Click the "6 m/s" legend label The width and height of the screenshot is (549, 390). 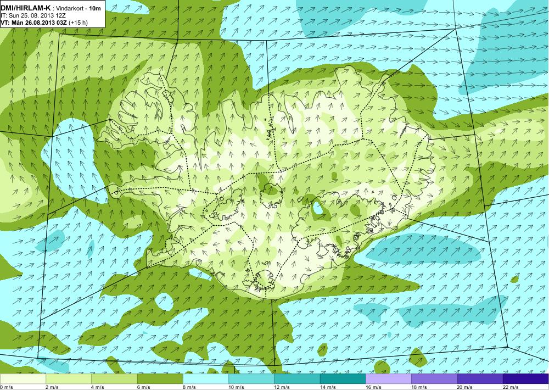click(x=144, y=387)
